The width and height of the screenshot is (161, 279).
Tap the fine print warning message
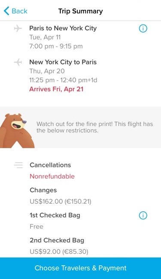pyautogui.click(x=94, y=127)
